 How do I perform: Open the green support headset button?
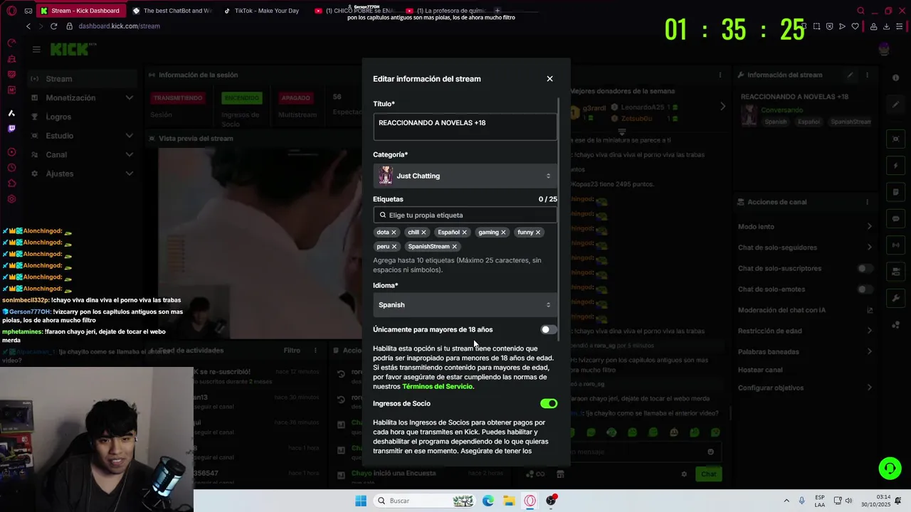click(x=890, y=468)
